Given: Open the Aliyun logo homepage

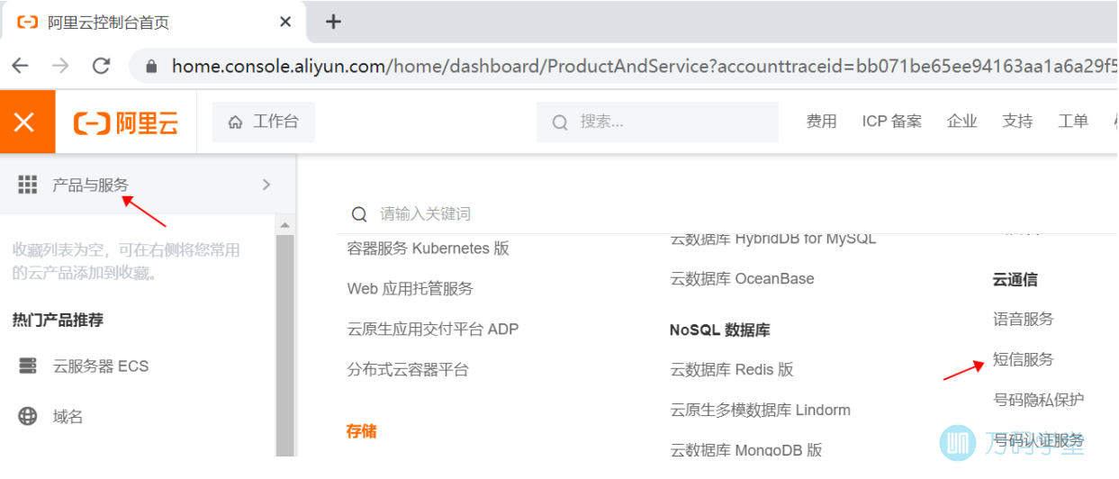Looking at the screenshot, I should [x=126, y=123].
